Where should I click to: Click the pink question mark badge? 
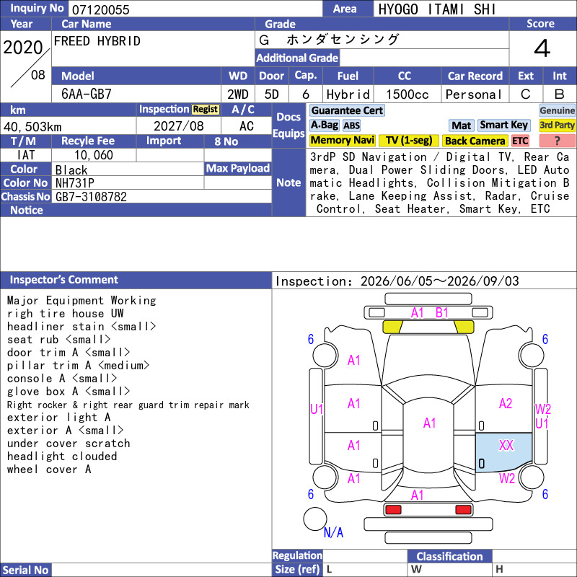[557, 141]
